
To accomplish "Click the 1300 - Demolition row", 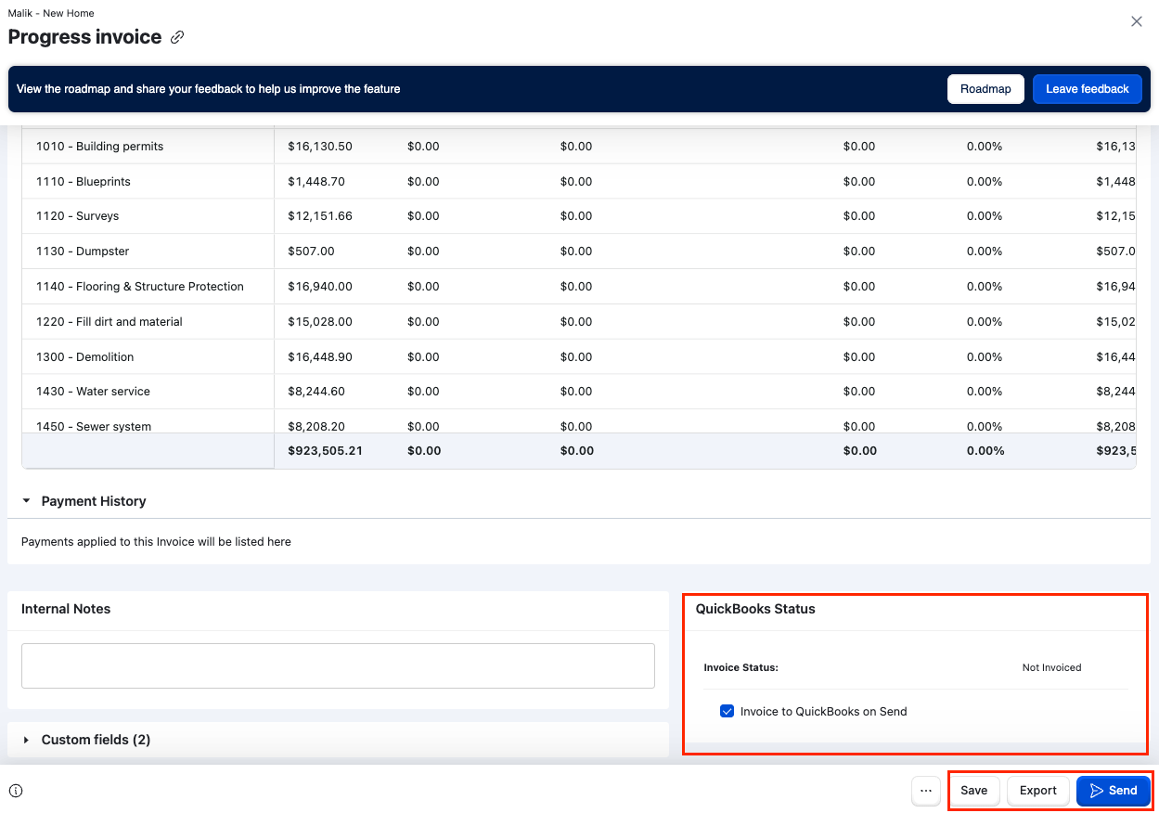I will [84, 357].
